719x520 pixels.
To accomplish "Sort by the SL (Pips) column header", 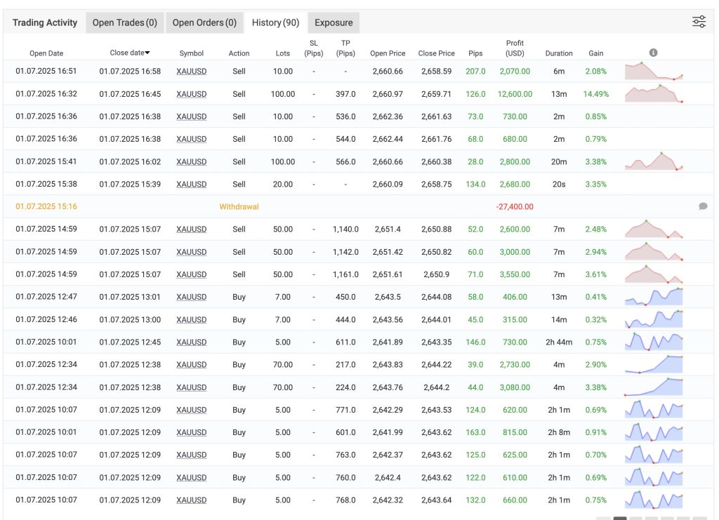I will point(314,48).
